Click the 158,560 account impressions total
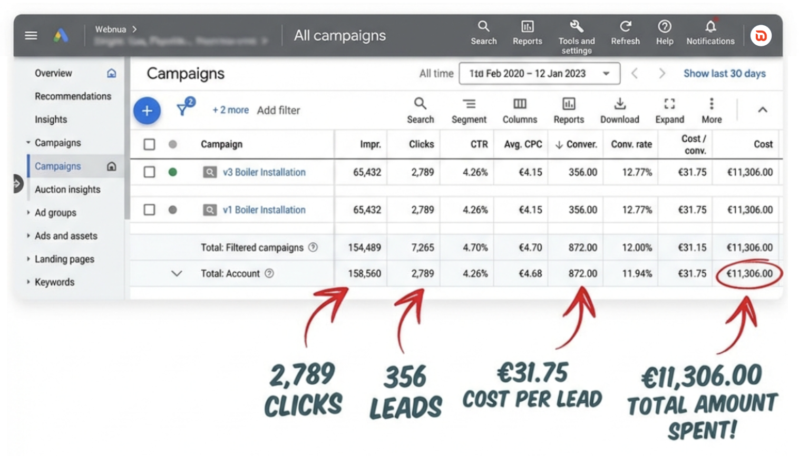The height and width of the screenshot is (456, 799). point(364,274)
